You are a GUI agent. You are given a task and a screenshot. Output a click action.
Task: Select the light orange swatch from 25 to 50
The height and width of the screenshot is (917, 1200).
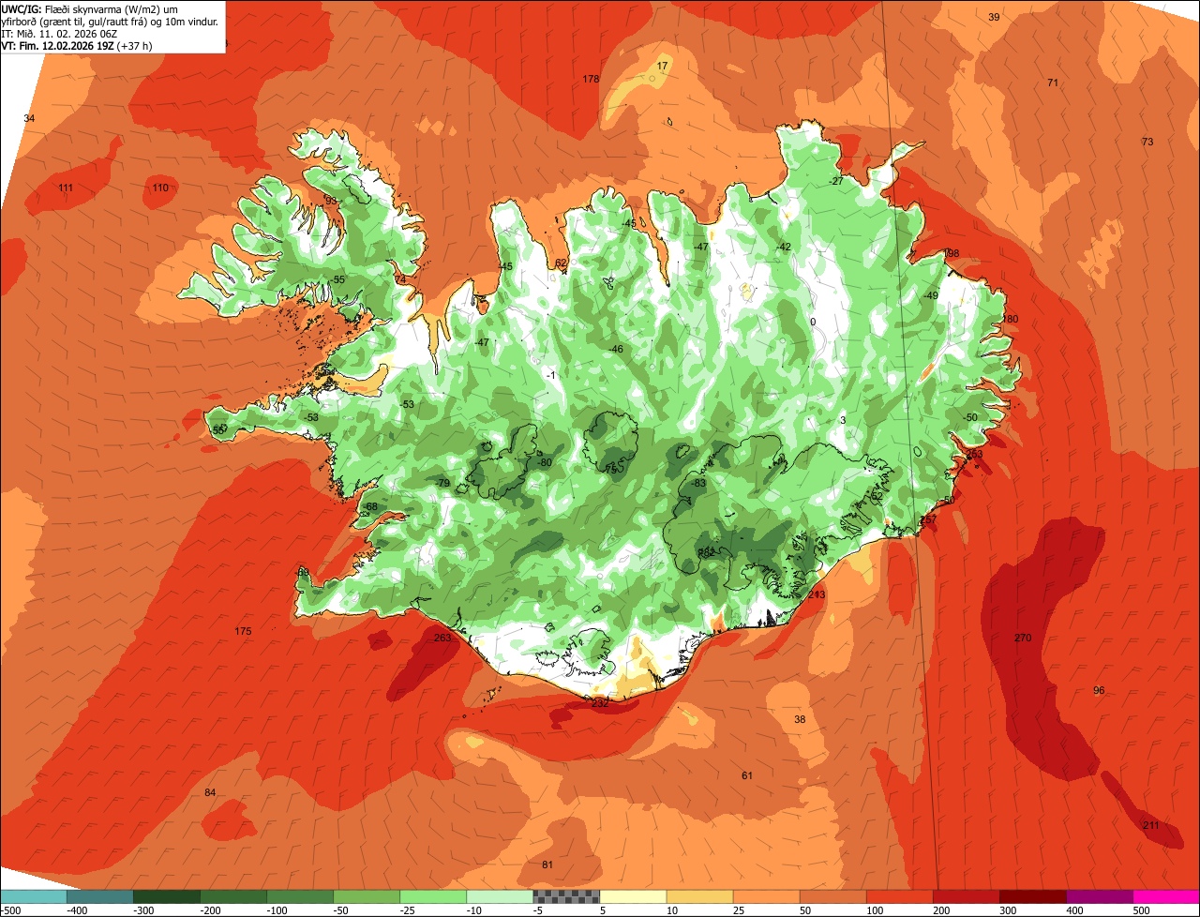coord(766,896)
